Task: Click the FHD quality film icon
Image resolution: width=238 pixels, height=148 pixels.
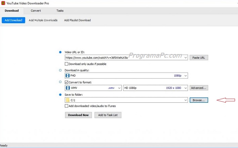Action: point(68,76)
